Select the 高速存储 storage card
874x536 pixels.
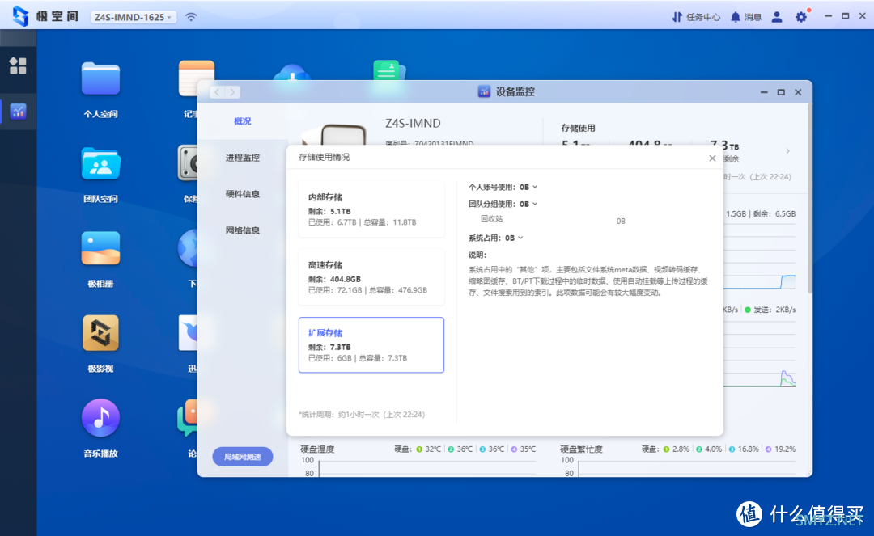click(371, 277)
